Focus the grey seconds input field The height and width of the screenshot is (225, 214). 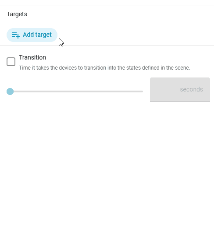(180, 90)
